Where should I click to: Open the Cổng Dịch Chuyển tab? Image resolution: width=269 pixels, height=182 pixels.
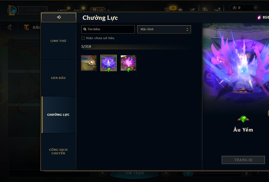coord(58,152)
